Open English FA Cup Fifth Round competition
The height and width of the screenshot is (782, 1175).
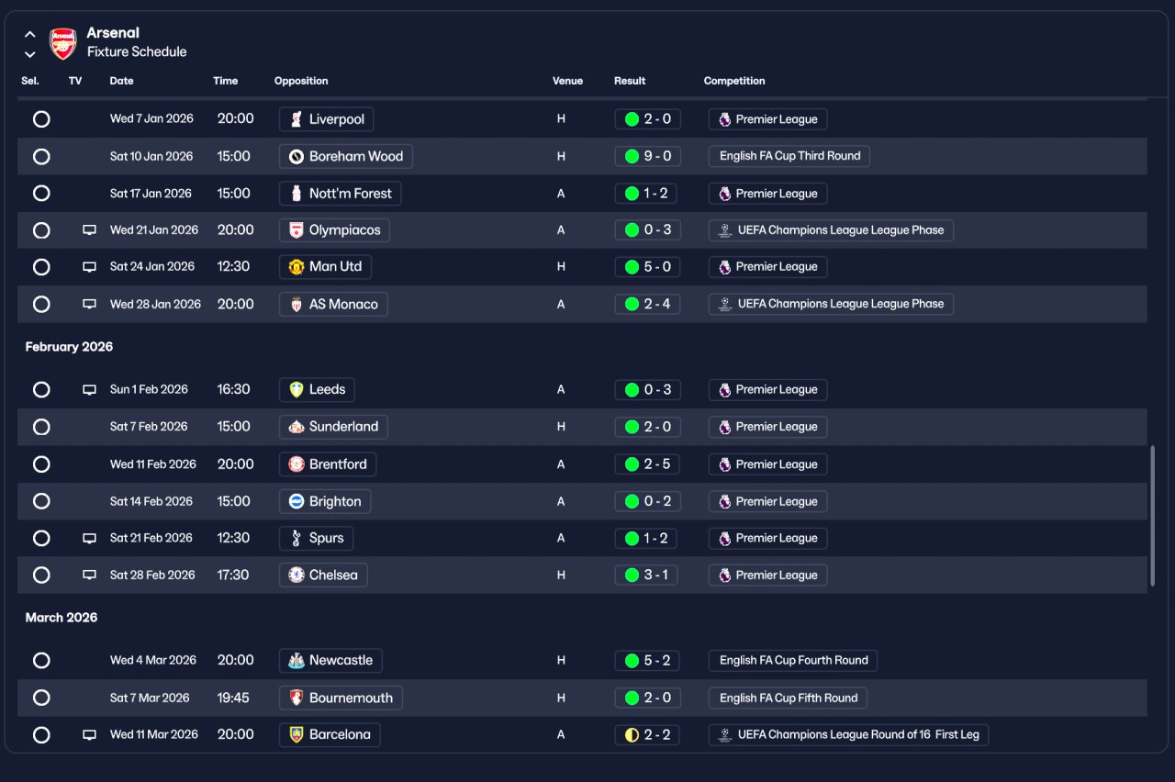click(x=788, y=698)
